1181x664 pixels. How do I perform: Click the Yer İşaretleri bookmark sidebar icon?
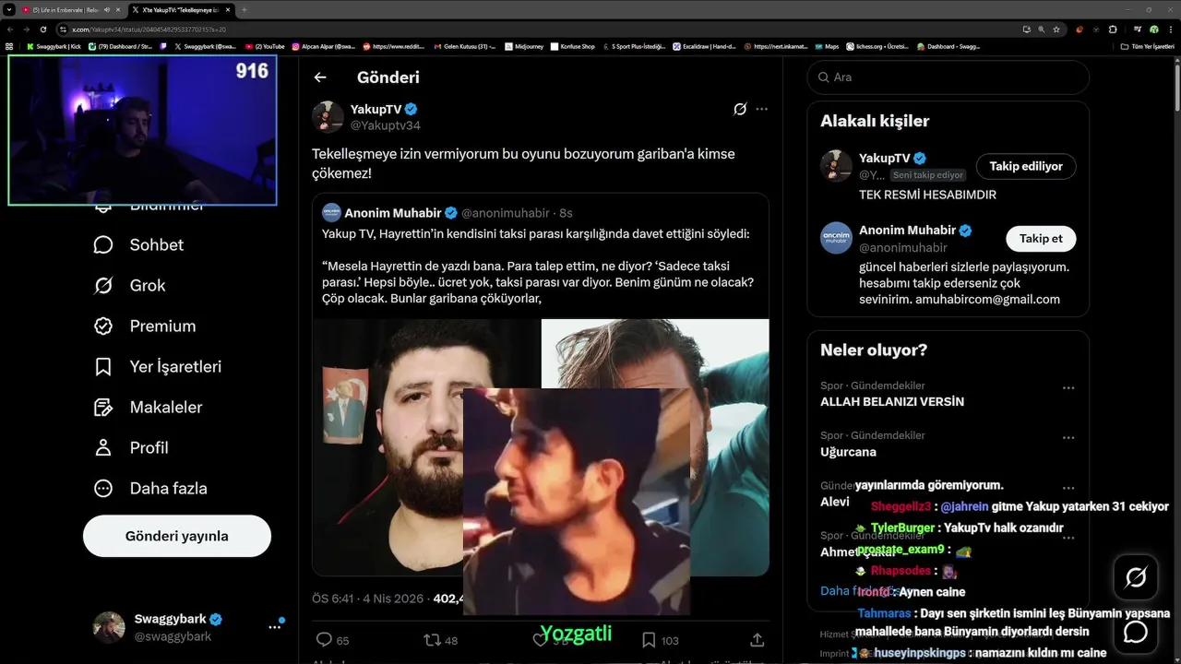click(103, 366)
